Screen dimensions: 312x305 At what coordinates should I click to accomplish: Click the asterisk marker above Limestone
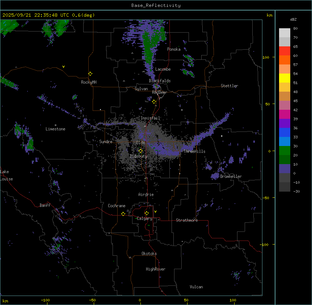click(x=55, y=125)
